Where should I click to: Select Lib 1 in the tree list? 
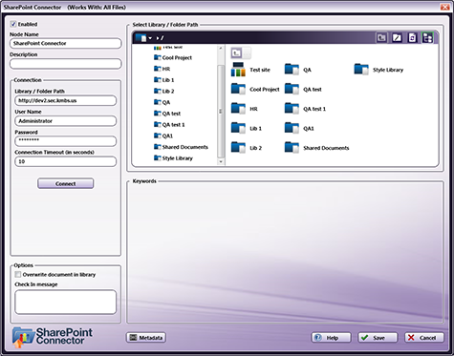click(x=164, y=80)
